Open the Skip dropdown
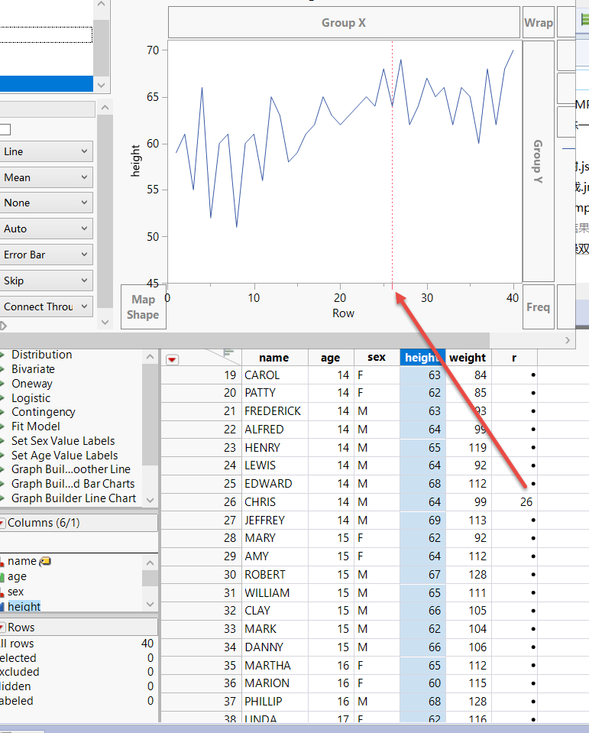The height and width of the screenshot is (733, 589). pos(46,281)
